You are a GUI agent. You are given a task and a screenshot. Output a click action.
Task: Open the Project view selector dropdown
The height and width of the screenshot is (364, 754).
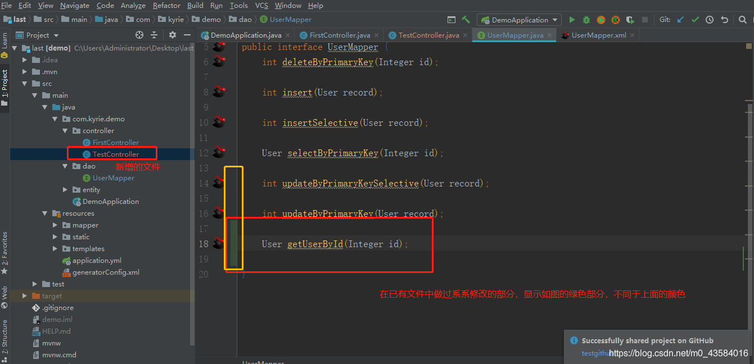point(37,35)
